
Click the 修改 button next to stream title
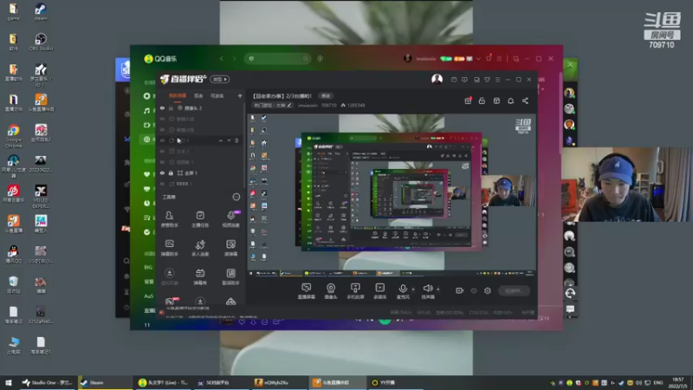click(x=326, y=96)
